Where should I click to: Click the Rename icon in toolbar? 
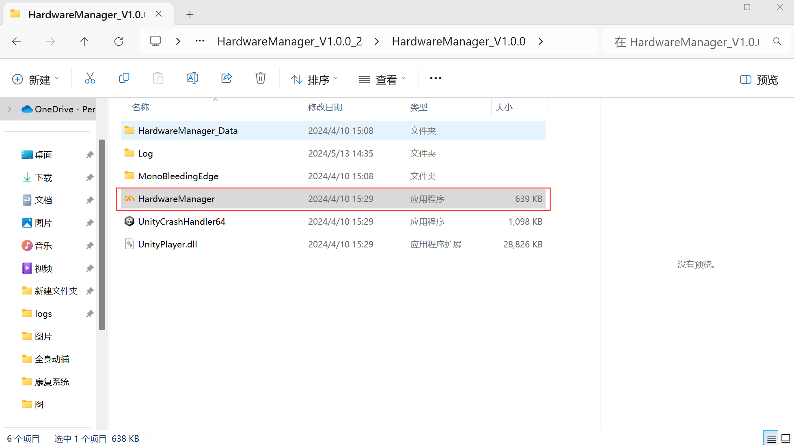[192, 78]
